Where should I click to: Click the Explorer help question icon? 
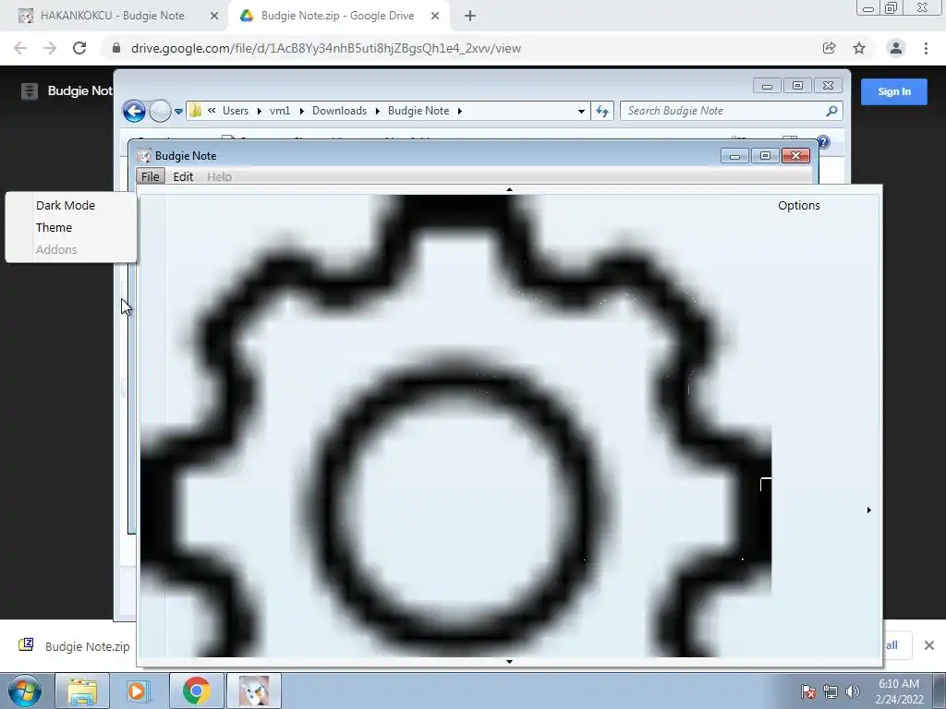point(823,142)
